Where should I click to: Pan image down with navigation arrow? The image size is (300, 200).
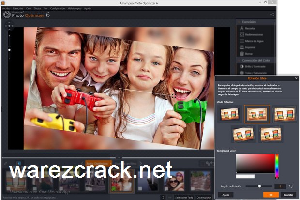9,30
